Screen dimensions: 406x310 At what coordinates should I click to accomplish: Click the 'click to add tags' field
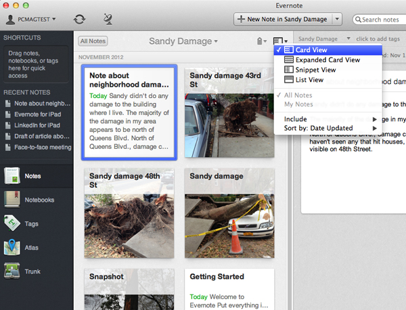click(x=378, y=39)
